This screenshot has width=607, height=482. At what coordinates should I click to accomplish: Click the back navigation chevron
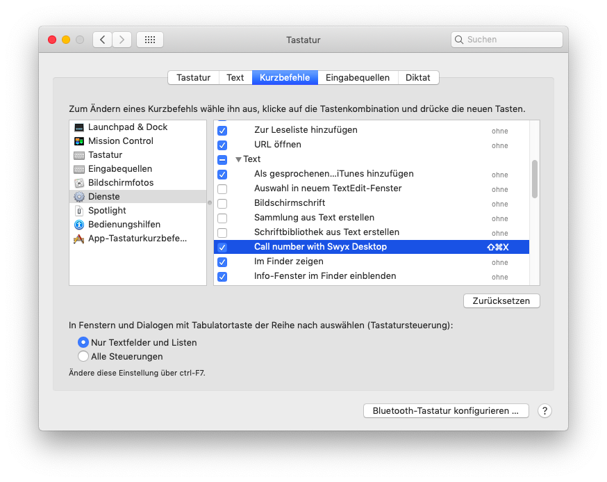point(103,40)
